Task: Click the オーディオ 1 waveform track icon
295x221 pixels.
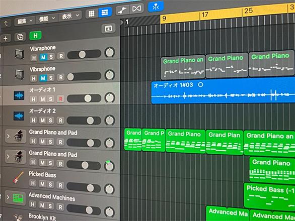Action: (19, 95)
